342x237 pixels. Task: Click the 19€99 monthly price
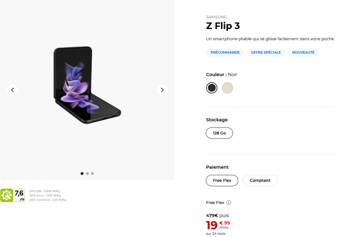point(218,225)
